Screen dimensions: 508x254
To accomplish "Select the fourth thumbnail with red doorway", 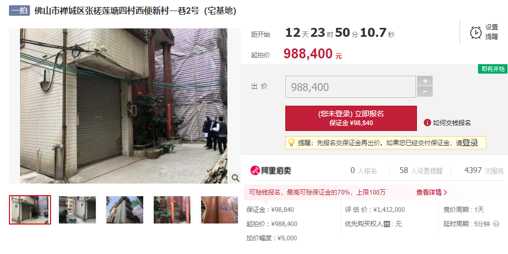I will [172, 210].
